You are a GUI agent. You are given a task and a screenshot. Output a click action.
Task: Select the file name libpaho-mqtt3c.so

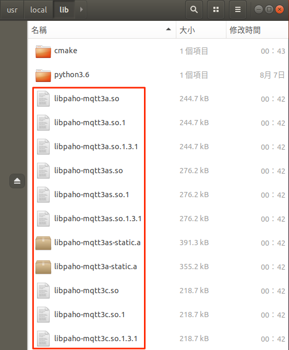tap(87, 291)
